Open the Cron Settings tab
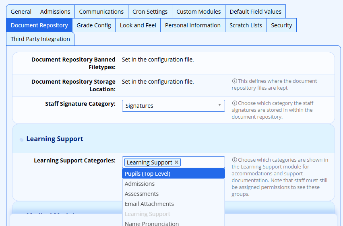The height and width of the screenshot is (226, 343). [150, 12]
